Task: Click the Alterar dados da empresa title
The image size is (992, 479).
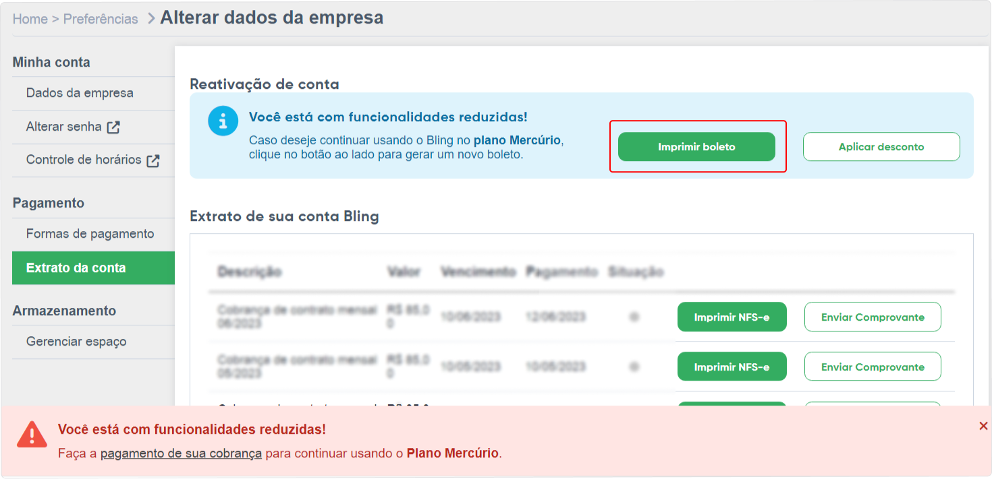Action: coord(272,18)
